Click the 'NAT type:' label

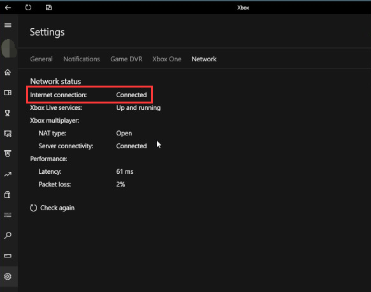pyautogui.click(x=52, y=134)
